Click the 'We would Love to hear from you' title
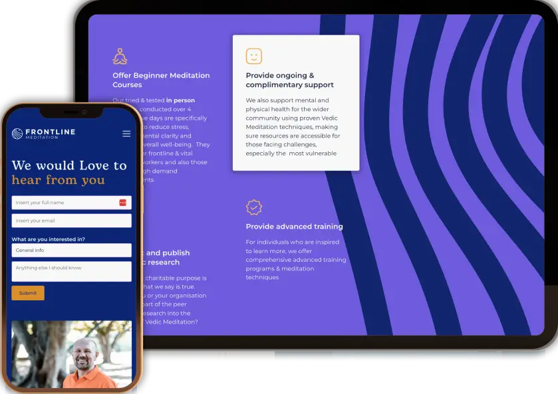This screenshot has width=558, height=394. click(x=69, y=172)
